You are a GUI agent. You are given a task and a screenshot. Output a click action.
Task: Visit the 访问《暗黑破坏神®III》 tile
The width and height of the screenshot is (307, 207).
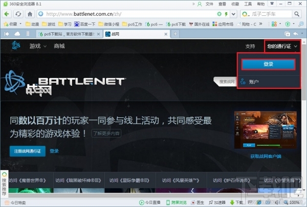(x=79, y=180)
